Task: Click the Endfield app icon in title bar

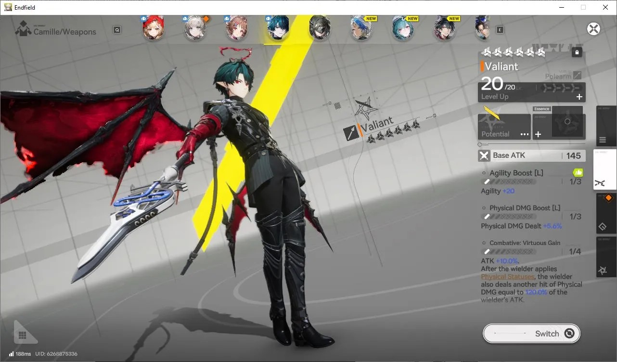Action: pos(8,7)
